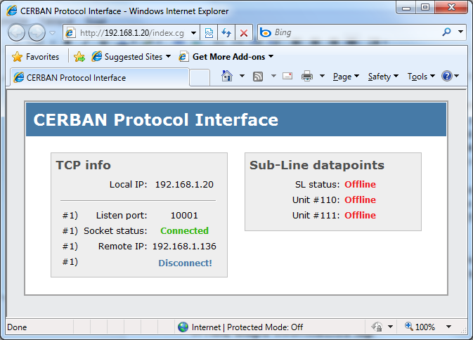Click the Add to Favorites Bar icon
Image resolution: width=473 pixels, height=340 pixels.
[79, 57]
